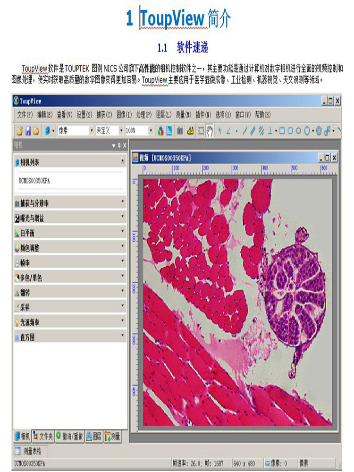Open the dropdown arrow beside the camera icon
This screenshot has height=472, width=354.
[x=53, y=131]
